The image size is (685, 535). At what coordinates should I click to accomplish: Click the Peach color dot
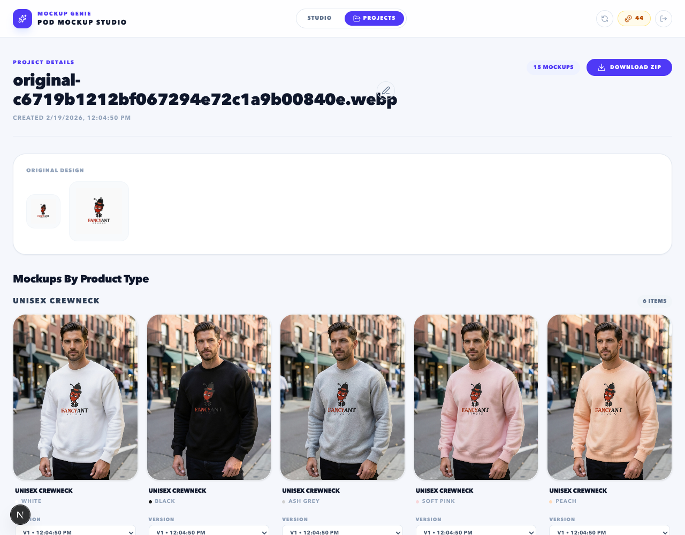[551, 502]
